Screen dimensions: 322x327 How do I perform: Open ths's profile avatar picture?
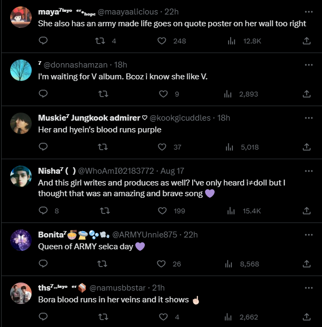click(x=20, y=292)
